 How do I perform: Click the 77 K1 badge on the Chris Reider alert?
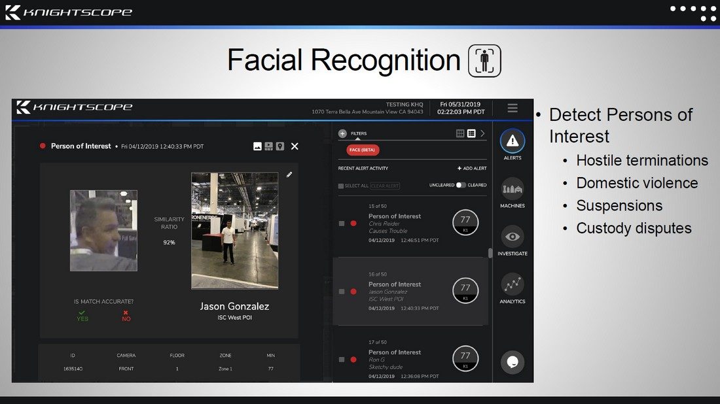[x=465, y=222]
